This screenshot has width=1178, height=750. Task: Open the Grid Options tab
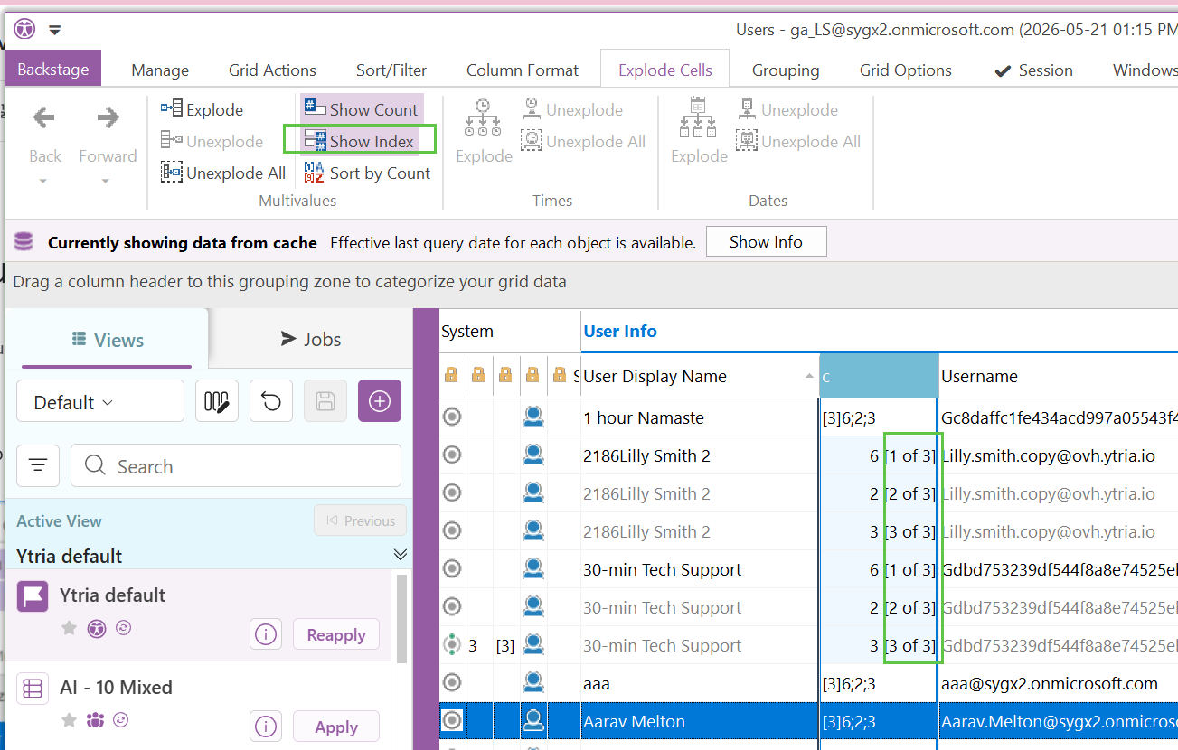click(905, 70)
